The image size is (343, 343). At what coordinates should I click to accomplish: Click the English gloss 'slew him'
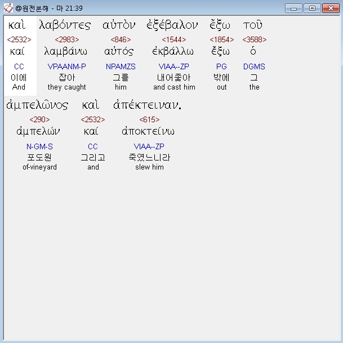point(149,167)
